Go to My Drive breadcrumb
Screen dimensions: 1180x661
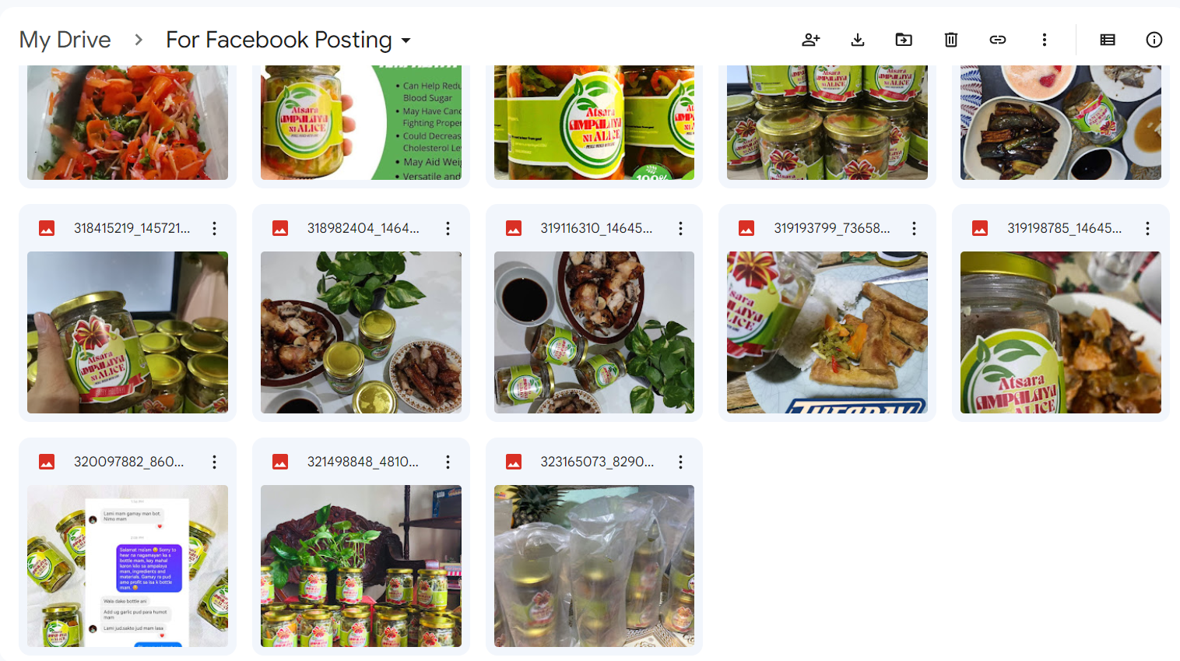coord(65,40)
